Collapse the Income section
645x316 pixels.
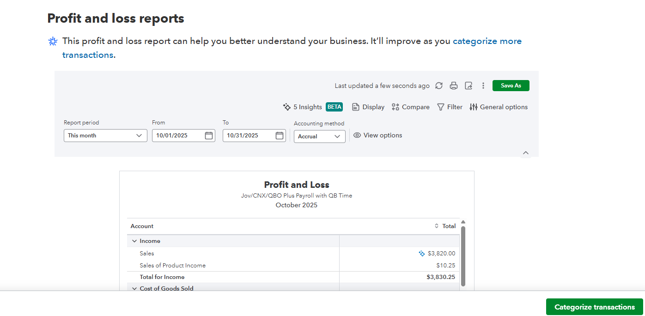[x=134, y=241]
